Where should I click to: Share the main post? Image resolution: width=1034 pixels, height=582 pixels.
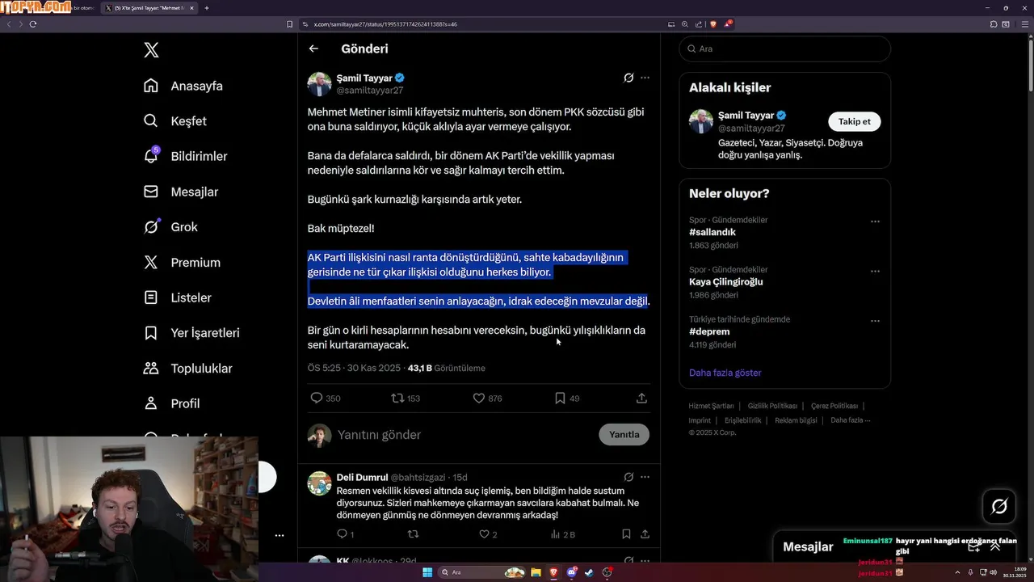(x=641, y=399)
